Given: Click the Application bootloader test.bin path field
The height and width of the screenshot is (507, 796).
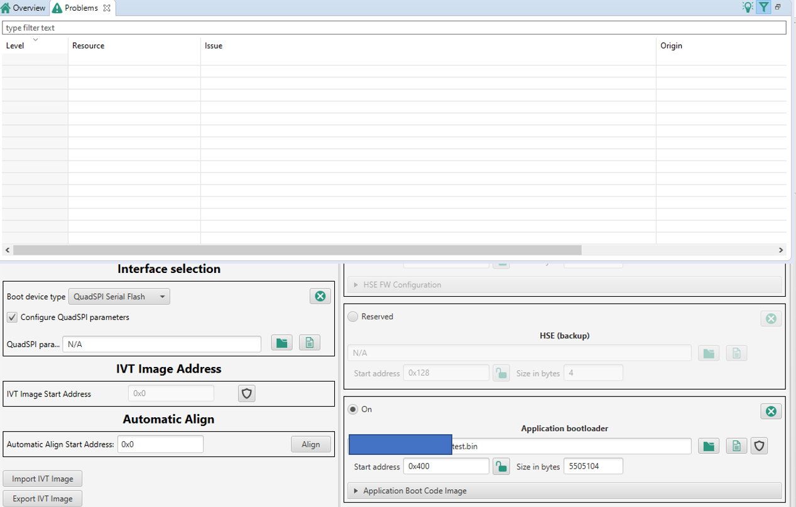Looking at the screenshot, I should [x=520, y=446].
